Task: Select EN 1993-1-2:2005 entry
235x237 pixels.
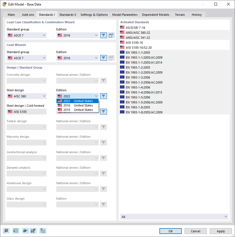Action: tap(174, 67)
